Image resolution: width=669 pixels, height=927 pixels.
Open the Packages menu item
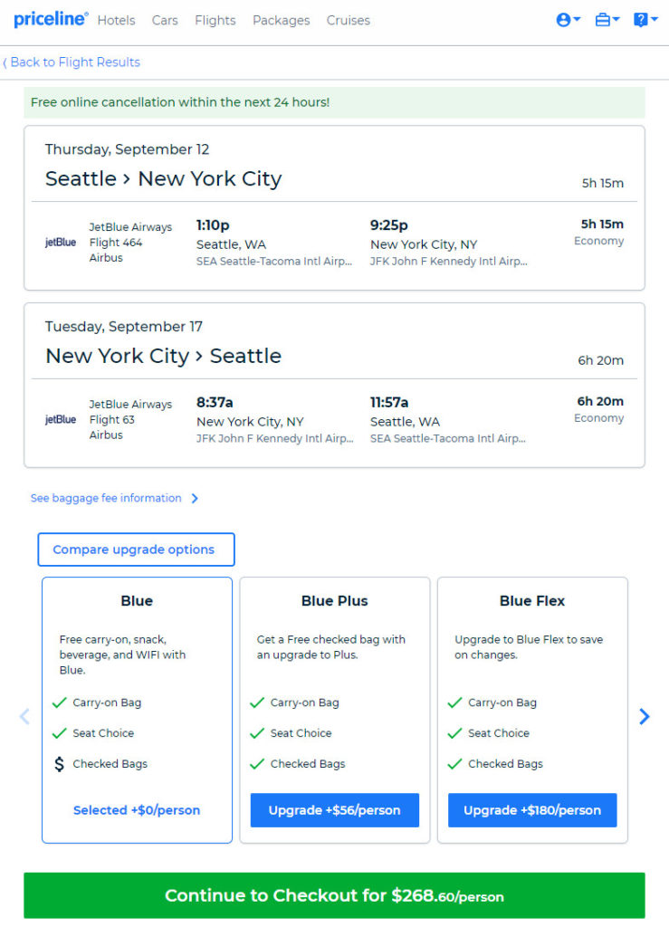point(282,20)
